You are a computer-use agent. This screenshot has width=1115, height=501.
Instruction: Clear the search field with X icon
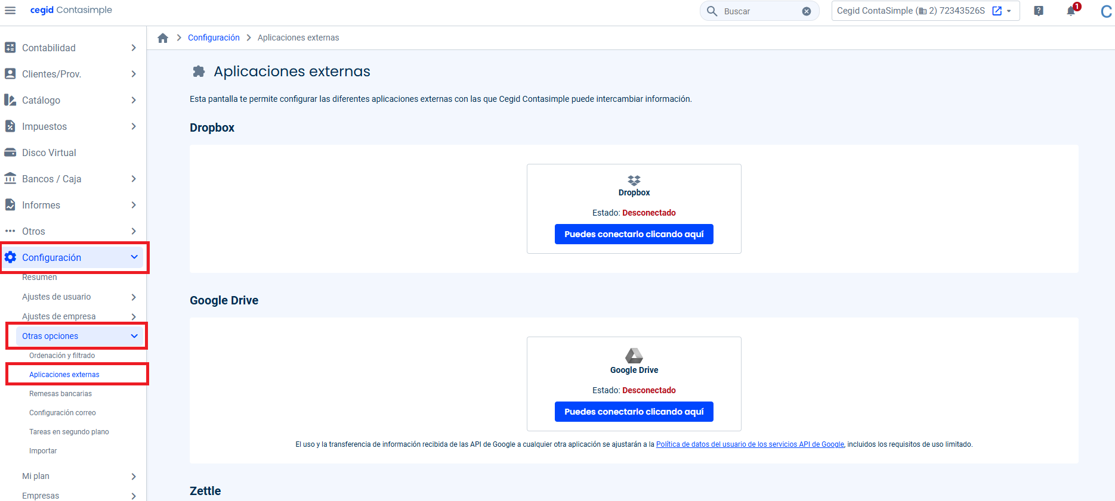(807, 11)
